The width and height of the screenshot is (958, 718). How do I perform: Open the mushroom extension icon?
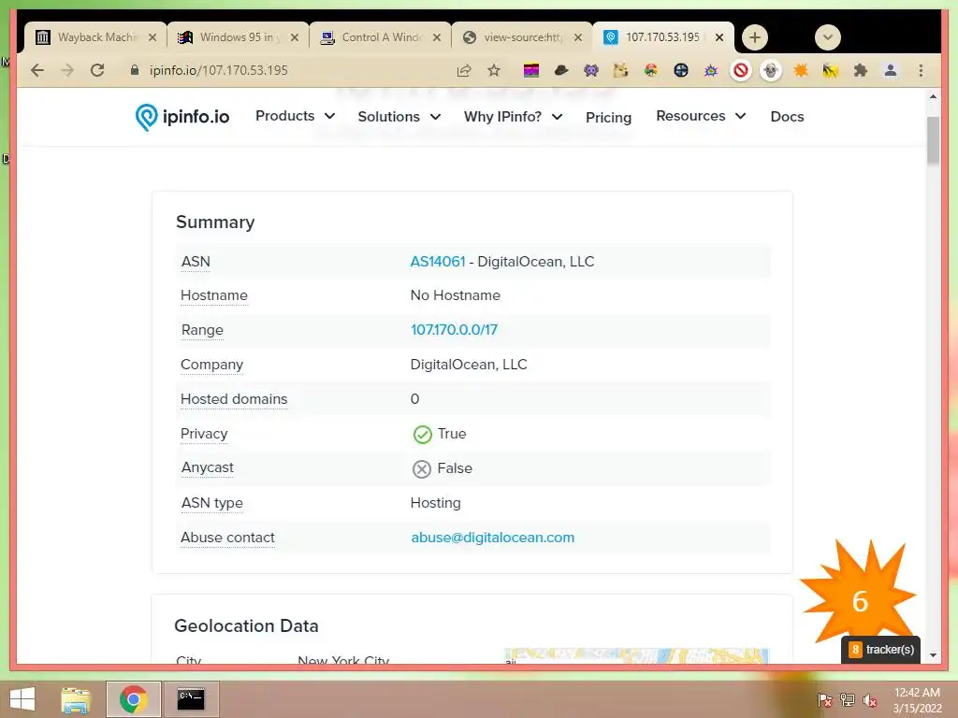(651, 70)
